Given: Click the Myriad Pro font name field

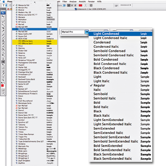Looking at the screenshot, I should tap(72, 32).
